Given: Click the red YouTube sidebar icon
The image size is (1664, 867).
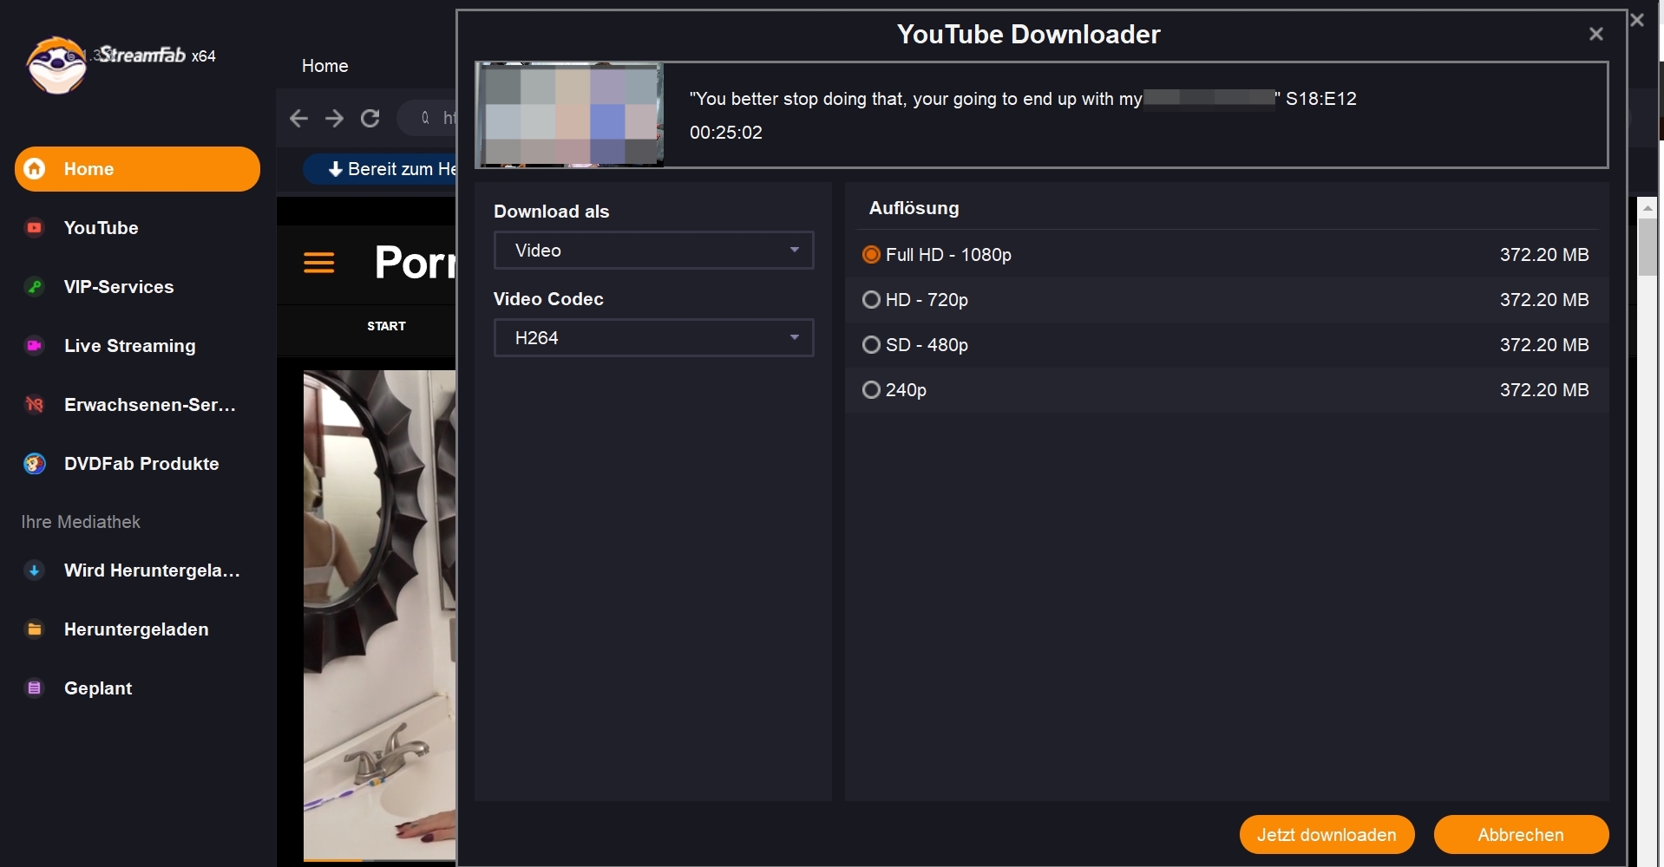Looking at the screenshot, I should [x=35, y=228].
